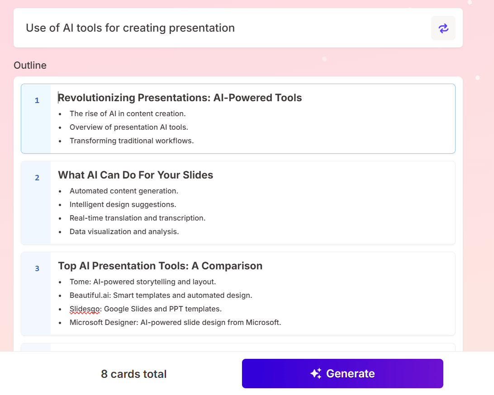The width and height of the screenshot is (494, 395).
Task: Click the prompt field containing the presentation topic
Action: point(130,28)
